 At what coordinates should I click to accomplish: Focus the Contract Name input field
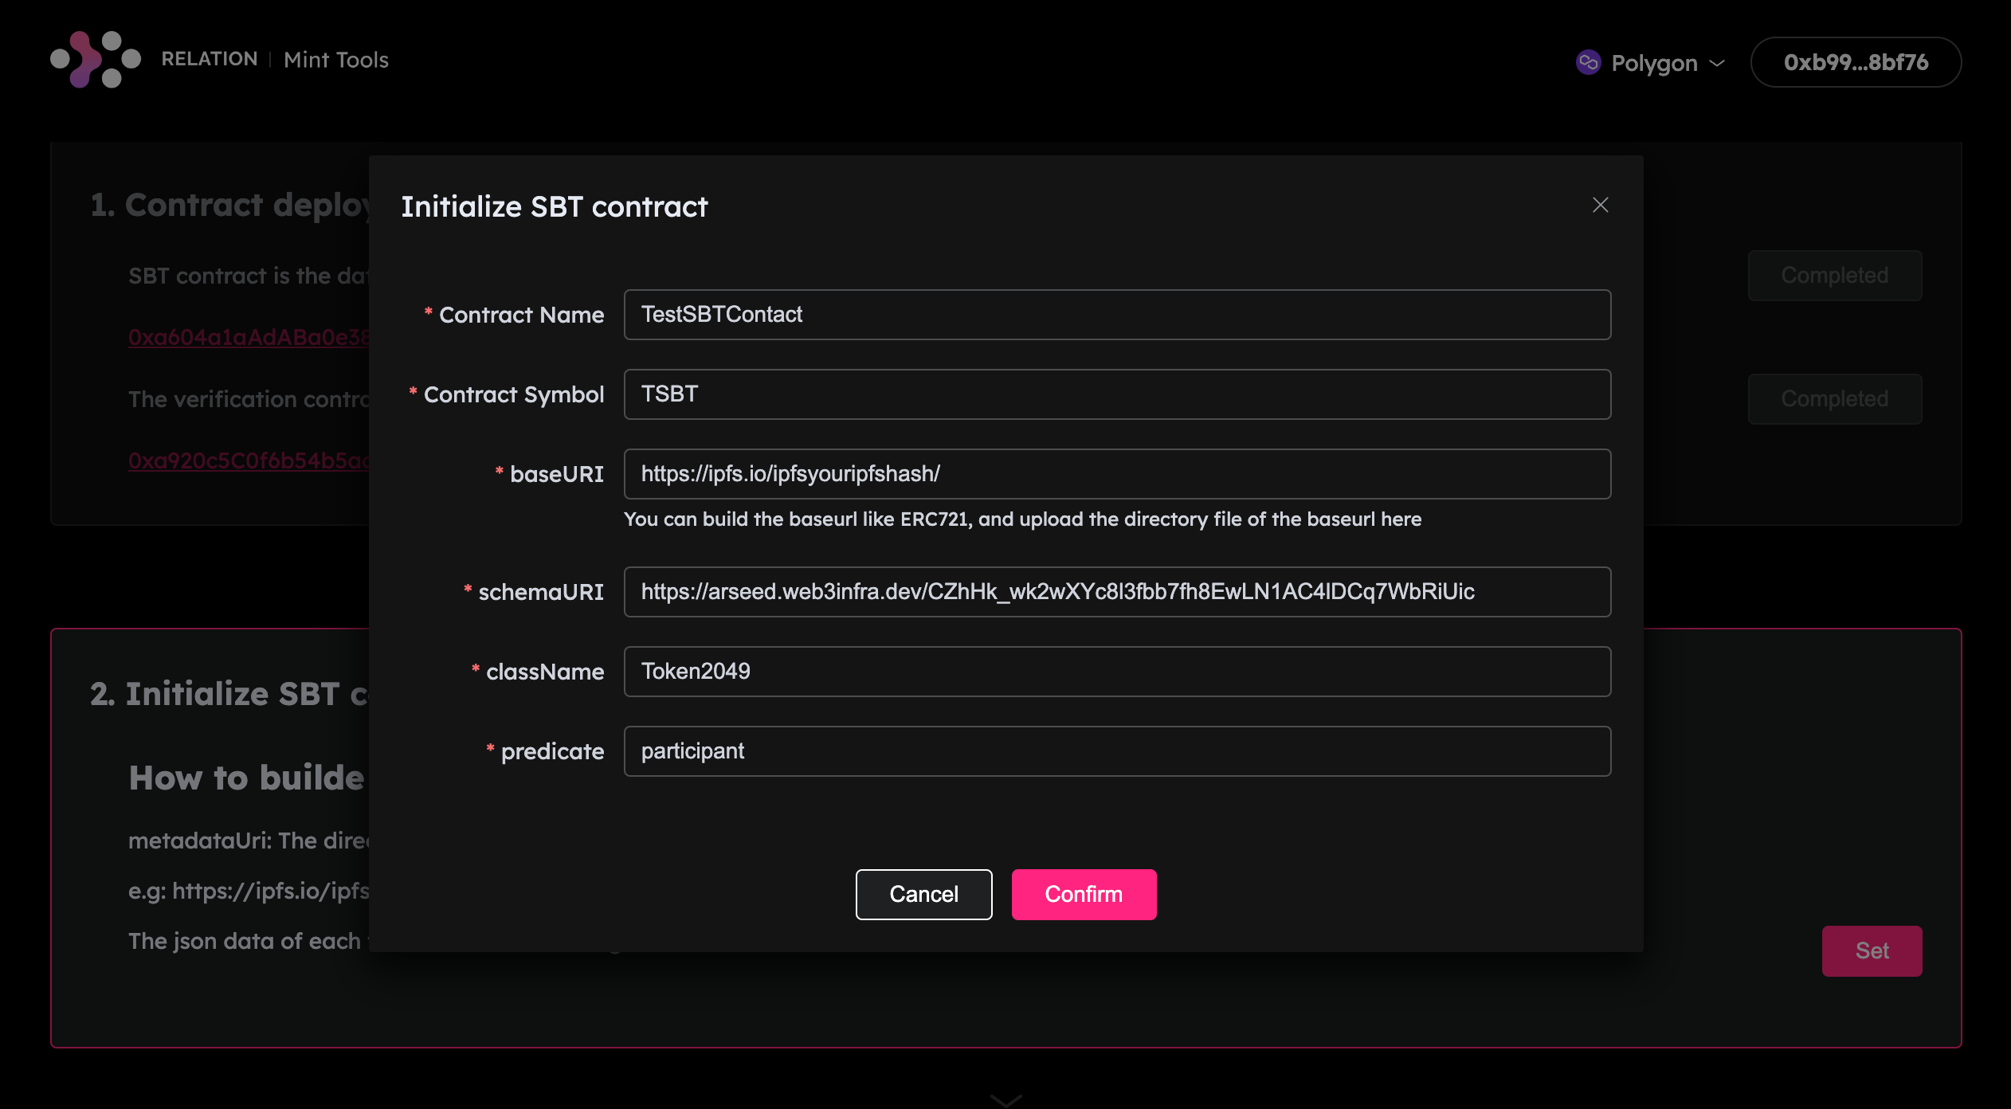click(x=1116, y=315)
